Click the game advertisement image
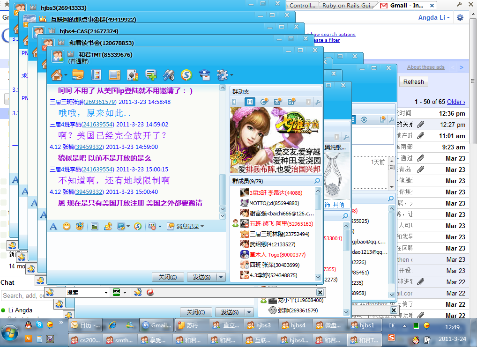477x347 pixels. pos(276,140)
